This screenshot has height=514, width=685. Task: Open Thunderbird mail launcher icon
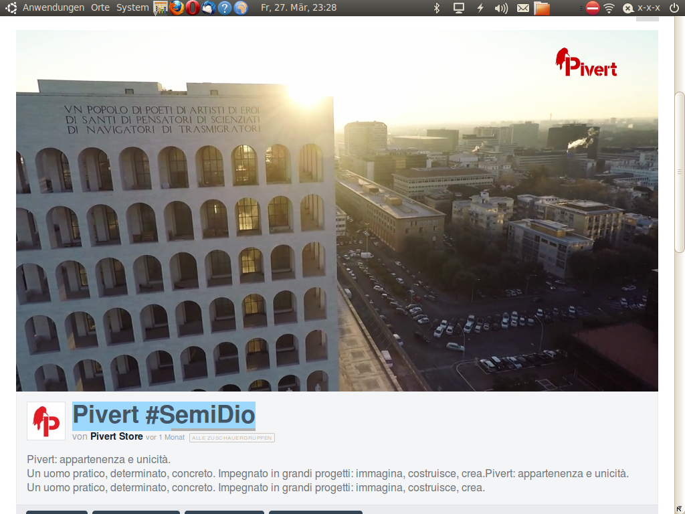click(x=209, y=8)
